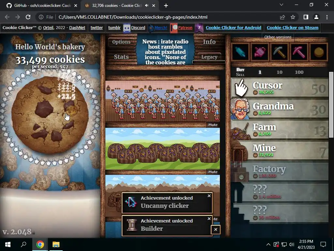Screen dimensions: 334x251
Task: Purchase a Mine building
Action: point(280,151)
